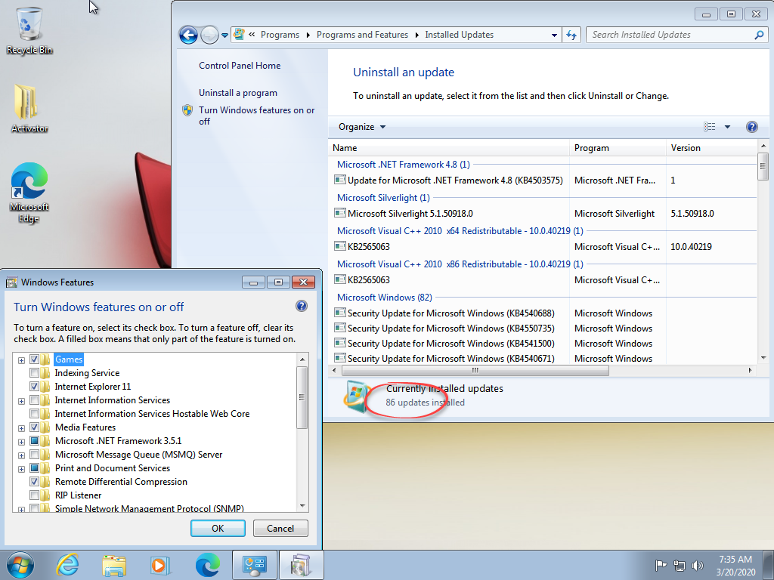Open the Organize dropdown menu
The height and width of the screenshot is (580, 774).
point(362,127)
